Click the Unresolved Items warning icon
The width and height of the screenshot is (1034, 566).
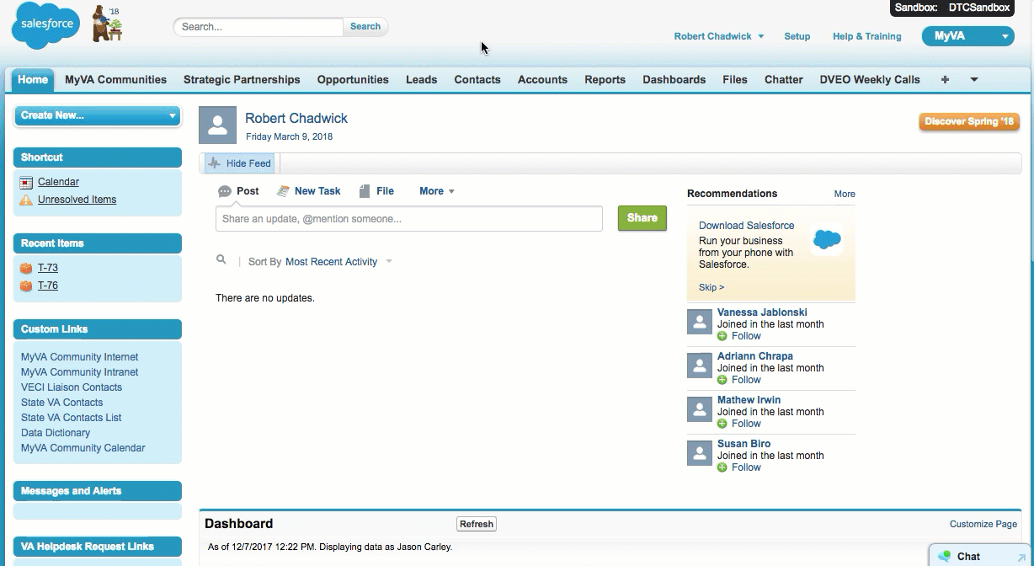(26, 200)
